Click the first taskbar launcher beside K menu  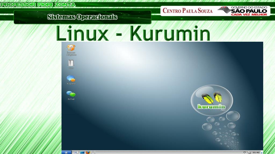tap(76, 153)
